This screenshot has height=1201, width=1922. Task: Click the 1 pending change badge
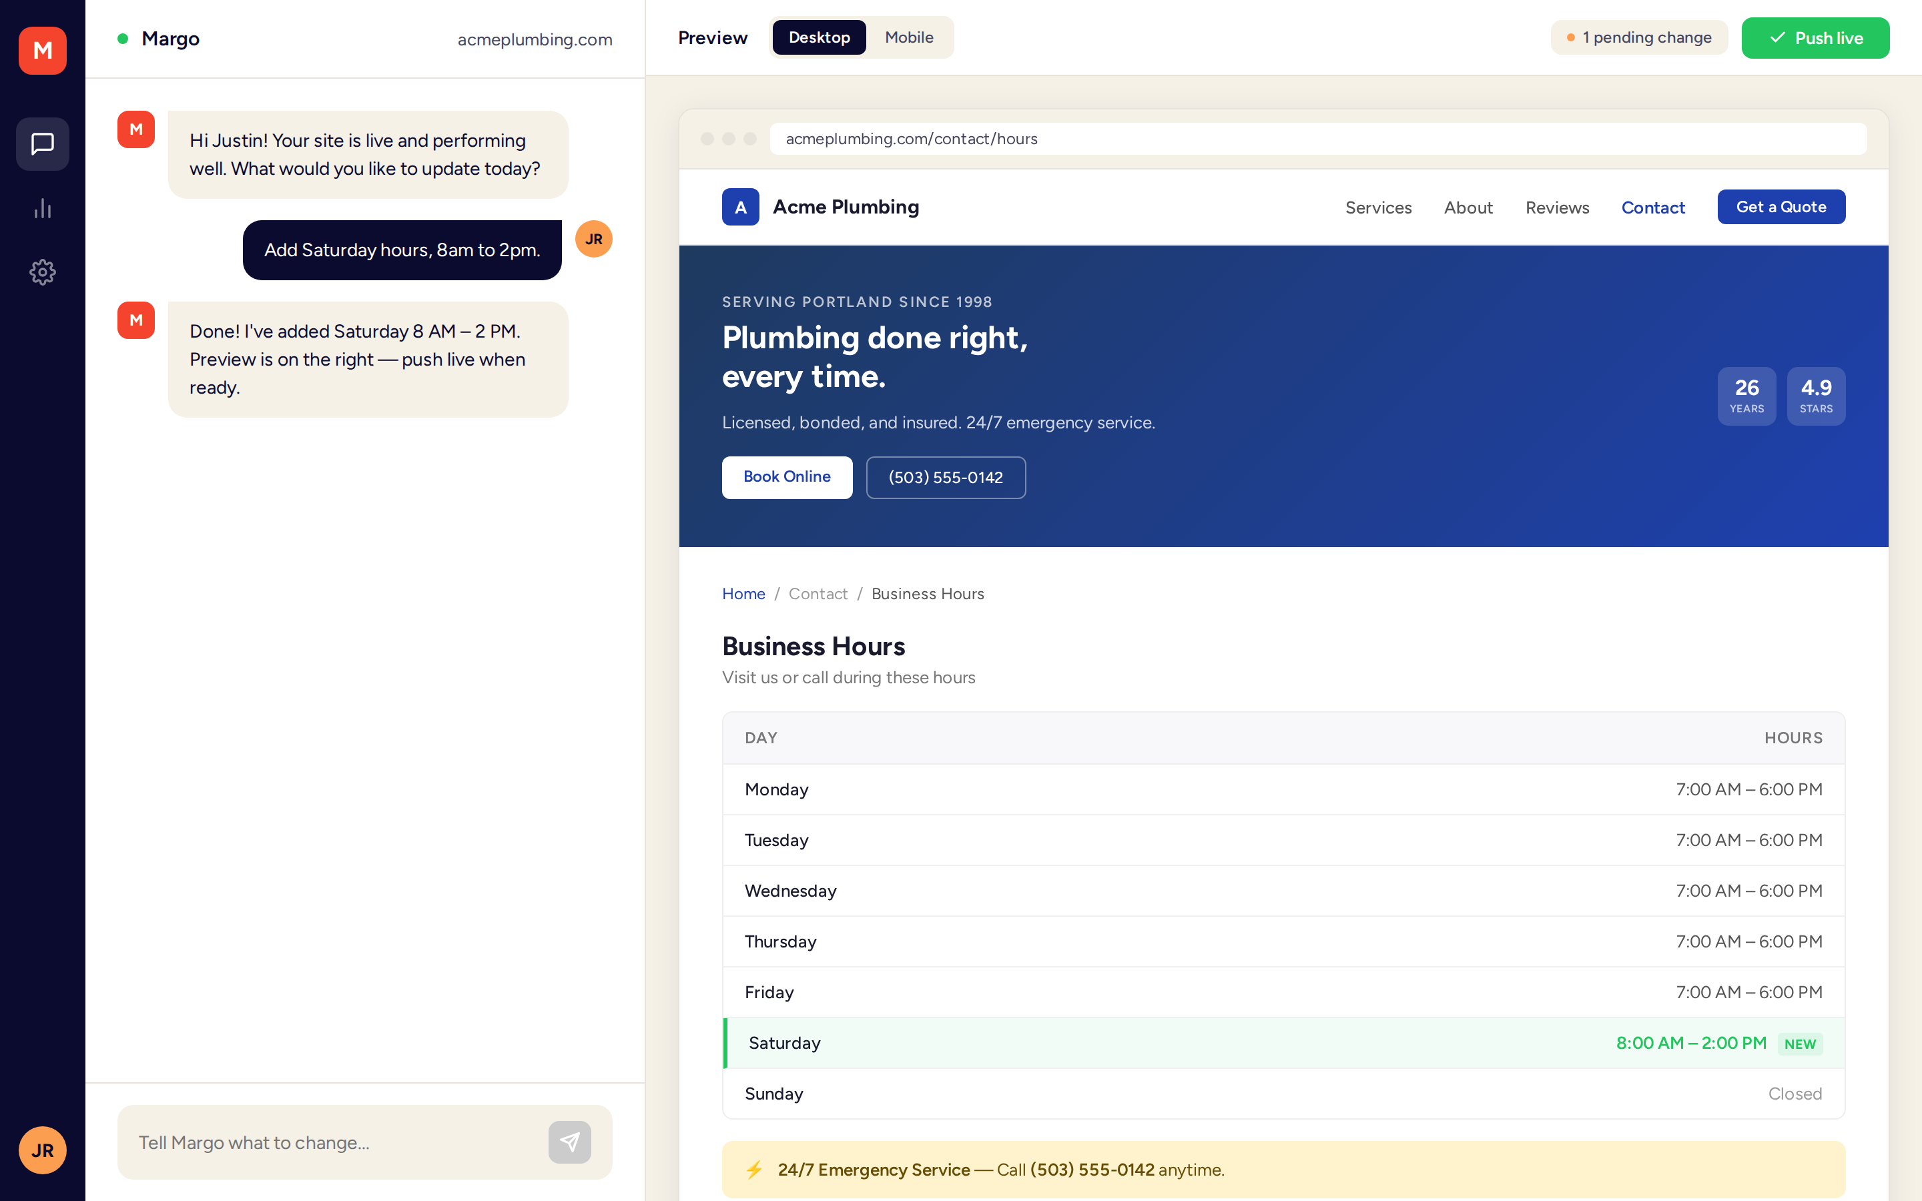coord(1638,37)
